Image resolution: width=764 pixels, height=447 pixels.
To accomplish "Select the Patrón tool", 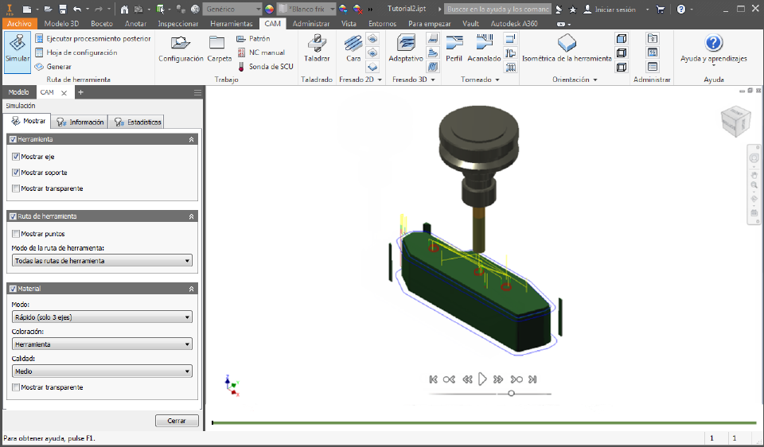I will click(x=253, y=38).
